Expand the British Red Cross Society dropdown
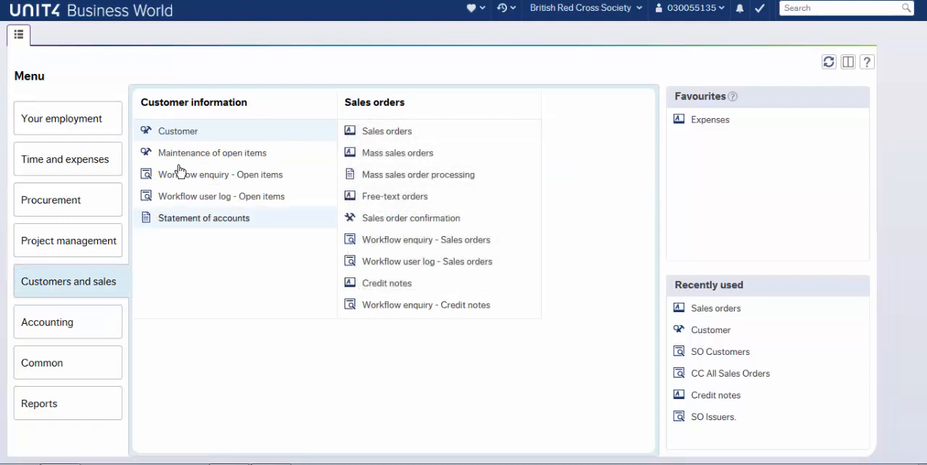927x465 pixels. pyautogui.click(x=586, y=8)
